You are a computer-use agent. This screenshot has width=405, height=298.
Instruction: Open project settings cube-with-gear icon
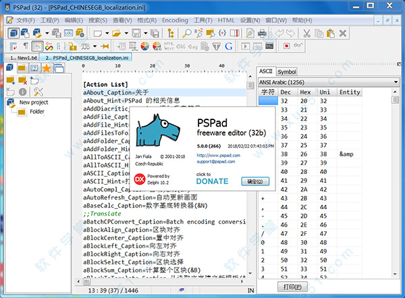pyautogui.click(x=80, y=33)
